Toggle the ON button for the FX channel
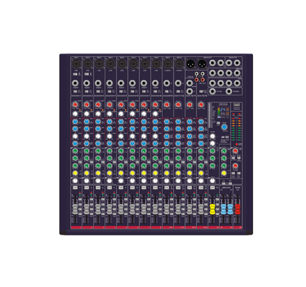 [x=212, y=188]
